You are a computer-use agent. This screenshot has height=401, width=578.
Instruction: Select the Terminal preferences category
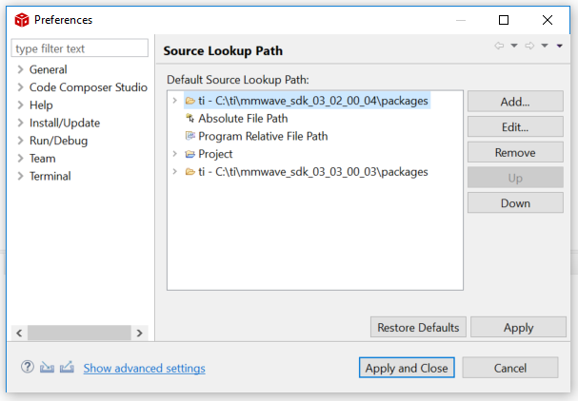(x=50, y=176)
